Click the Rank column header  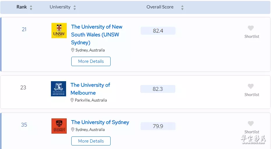pos(22,7)
